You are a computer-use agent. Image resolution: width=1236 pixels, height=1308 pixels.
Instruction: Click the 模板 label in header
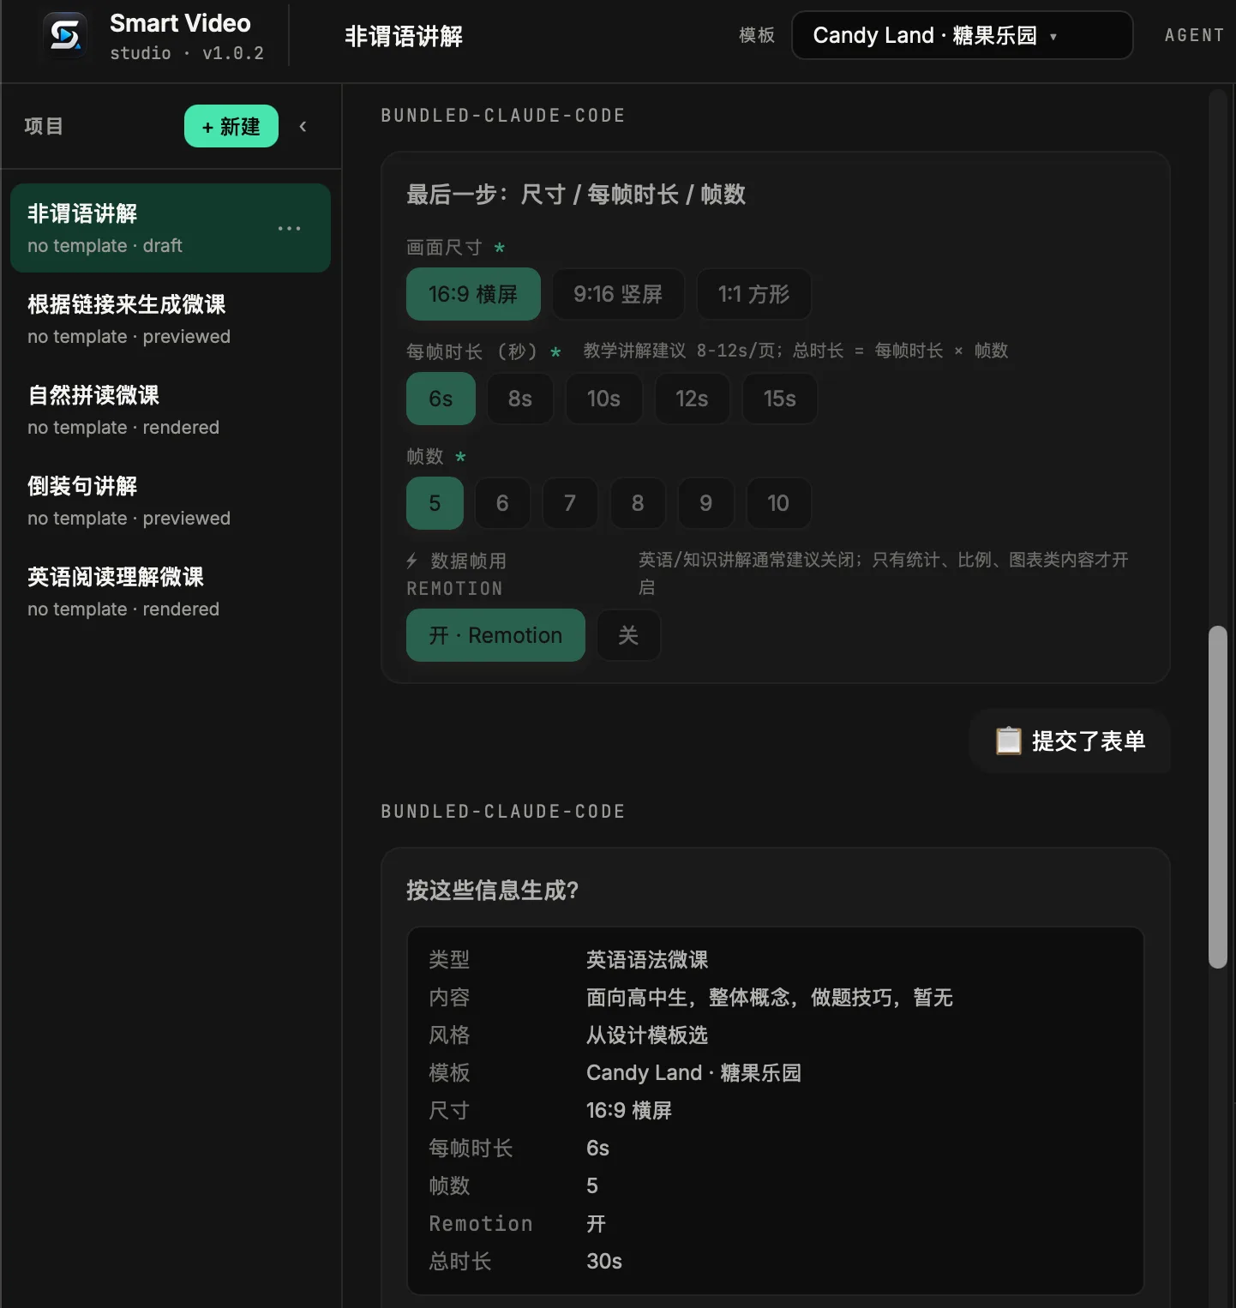(757, 35)
